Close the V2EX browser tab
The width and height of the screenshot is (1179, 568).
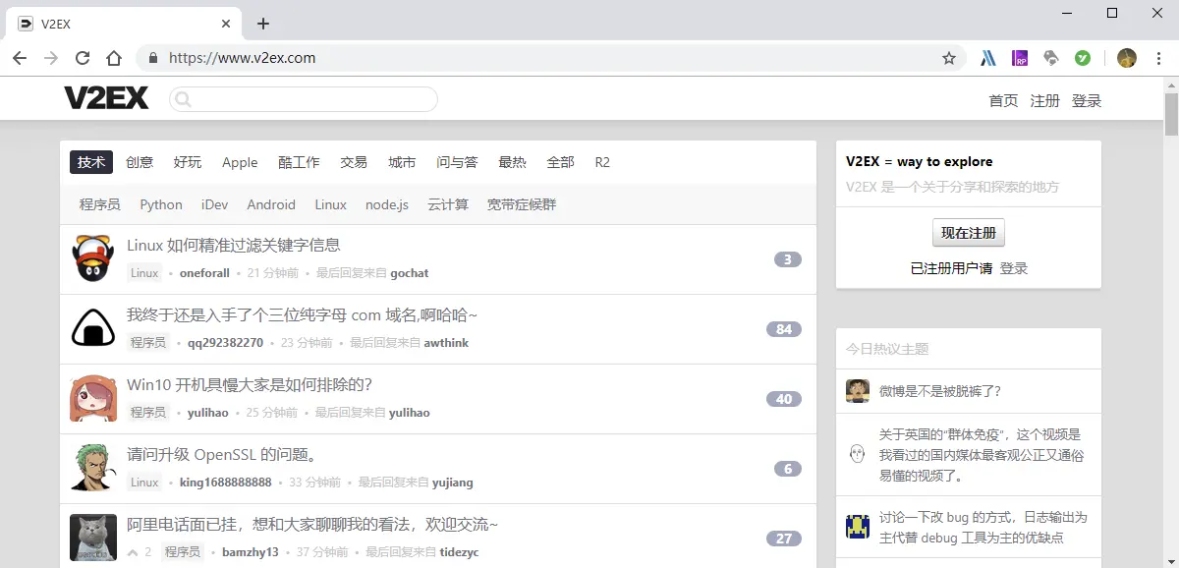(x=226, y=24)
